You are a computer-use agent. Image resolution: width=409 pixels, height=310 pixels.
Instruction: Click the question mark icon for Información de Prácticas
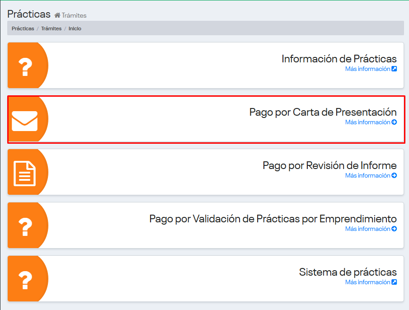(x=25, y=66)
